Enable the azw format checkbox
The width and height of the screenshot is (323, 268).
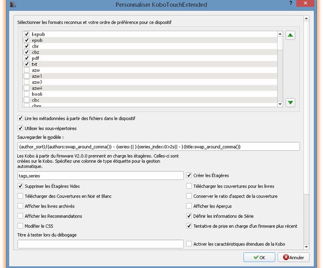point(27,70)
